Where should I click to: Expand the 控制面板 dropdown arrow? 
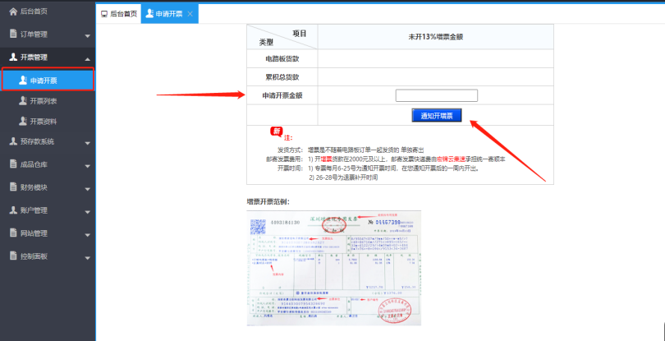[x=87, y=257]
